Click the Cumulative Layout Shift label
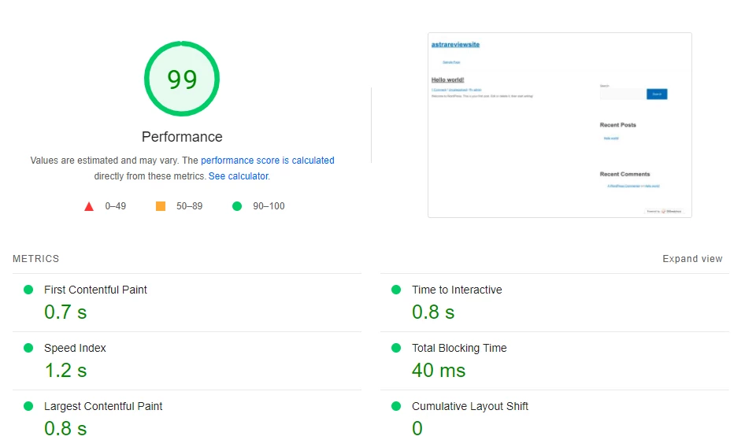 [469, 406]
